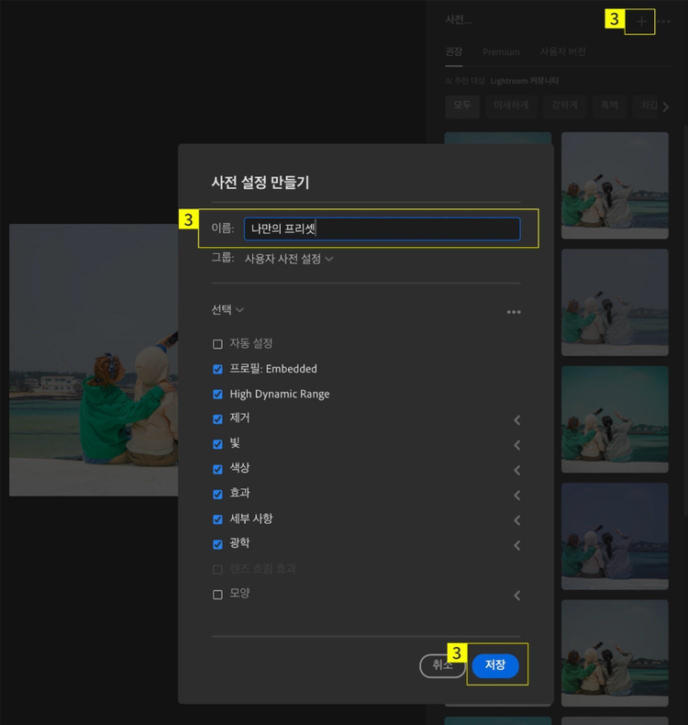Click the 이름 preset name input field
The height and width of the screenshot is (725, 688).
coord(383,229)
